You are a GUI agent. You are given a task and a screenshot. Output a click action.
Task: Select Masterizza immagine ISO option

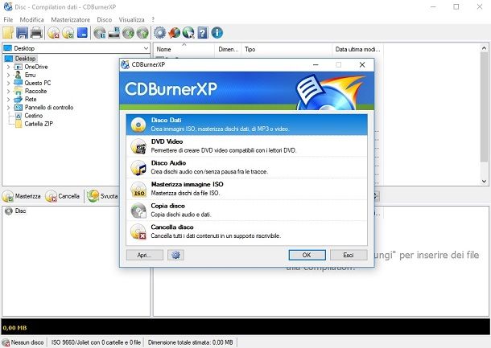(x=246, y=189)
